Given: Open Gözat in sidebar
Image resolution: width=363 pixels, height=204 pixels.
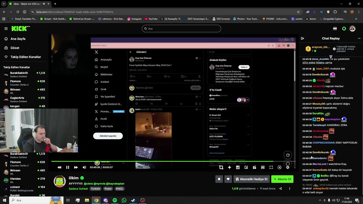Looking at the screenshot, I should (x=15, y=48).
